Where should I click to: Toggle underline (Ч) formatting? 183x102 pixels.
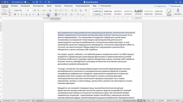(22, 14)
